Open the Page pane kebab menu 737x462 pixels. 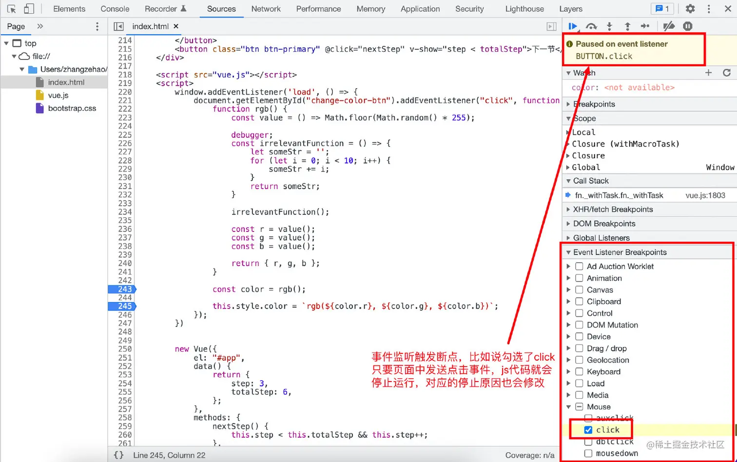pyautogui.click(x=97, y=26)
